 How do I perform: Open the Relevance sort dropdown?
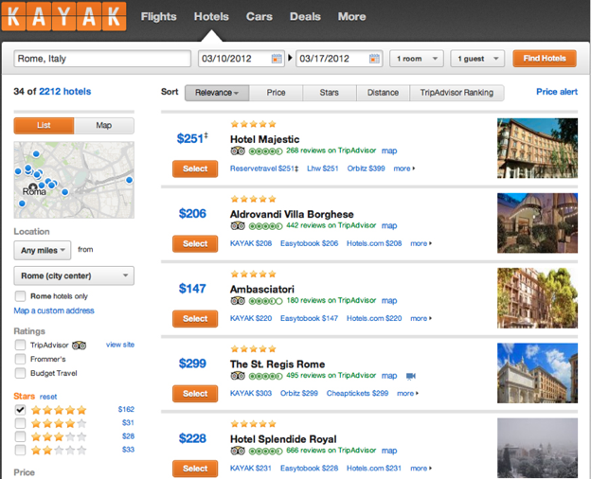217,93
